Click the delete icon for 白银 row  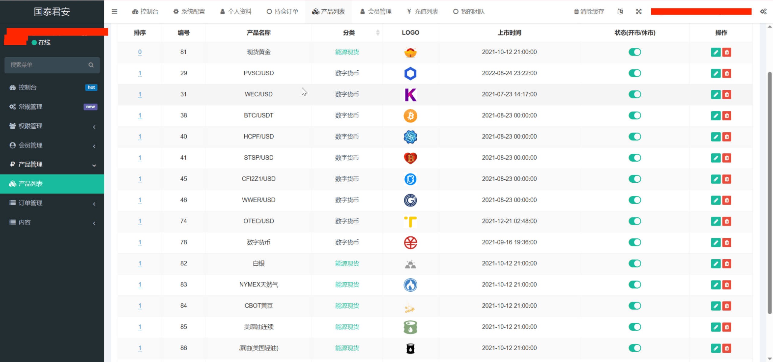[x=727, y=264]
